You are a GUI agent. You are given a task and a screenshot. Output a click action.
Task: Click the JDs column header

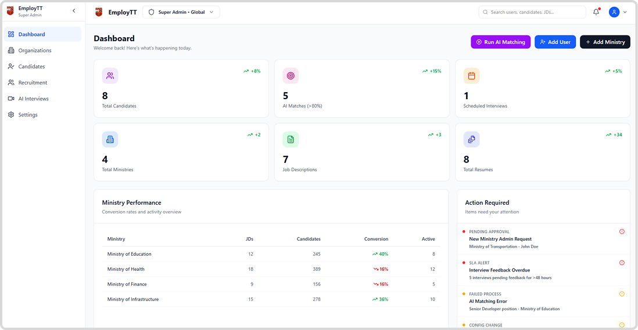[x=249, y=239]
